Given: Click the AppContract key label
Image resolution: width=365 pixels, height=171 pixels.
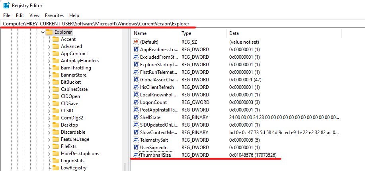Looking at the screenshot, I should pyautogui.click(x=74, y=54).
